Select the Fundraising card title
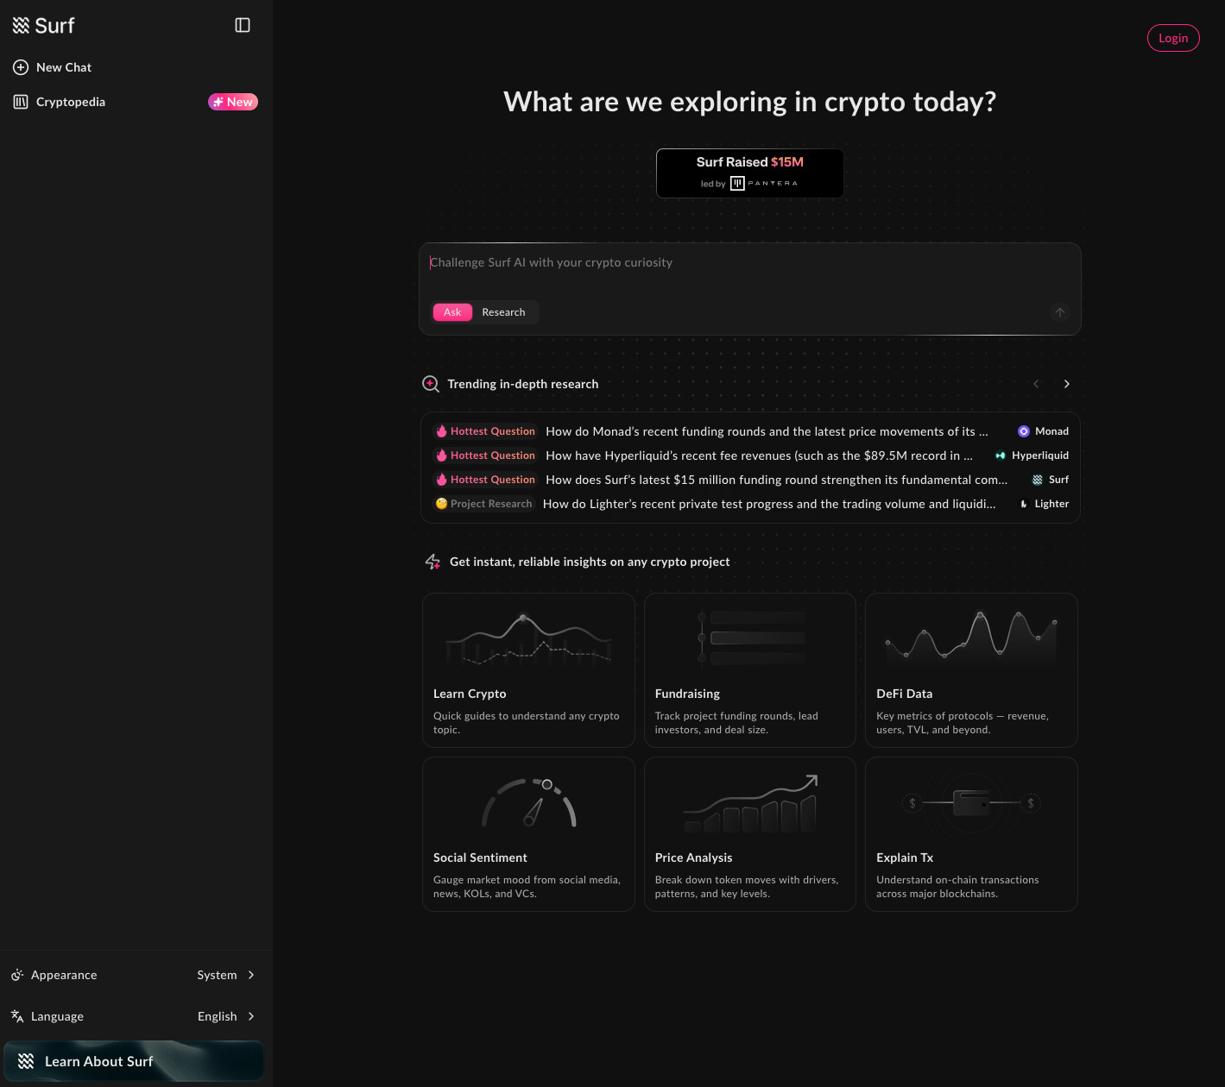 point(687,694)
